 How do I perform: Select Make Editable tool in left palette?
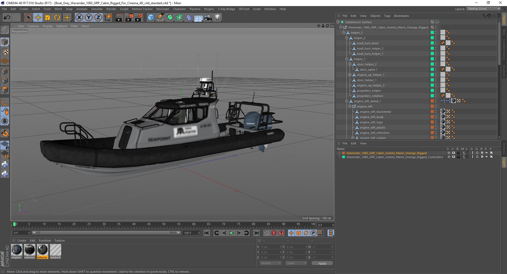5,30
